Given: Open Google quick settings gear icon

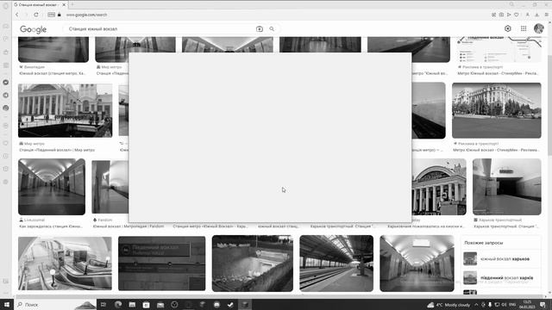Looking at the screenshot, I should click(508, 28).
